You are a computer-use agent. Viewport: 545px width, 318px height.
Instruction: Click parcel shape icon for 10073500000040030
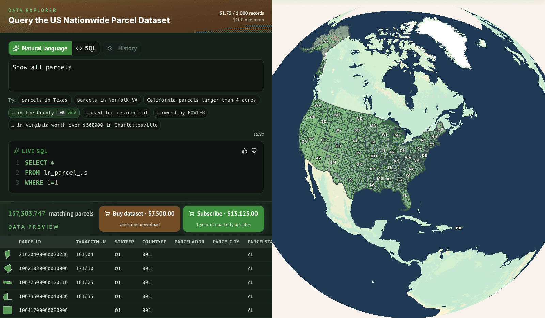click(x=7, y=296)
